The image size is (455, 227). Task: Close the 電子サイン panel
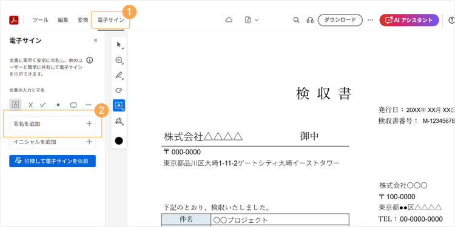point(95,41)
